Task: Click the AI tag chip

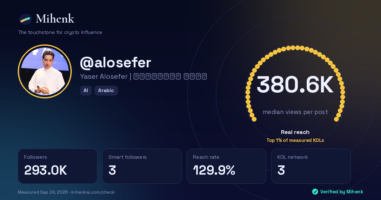Action: (x=86, y=90)
